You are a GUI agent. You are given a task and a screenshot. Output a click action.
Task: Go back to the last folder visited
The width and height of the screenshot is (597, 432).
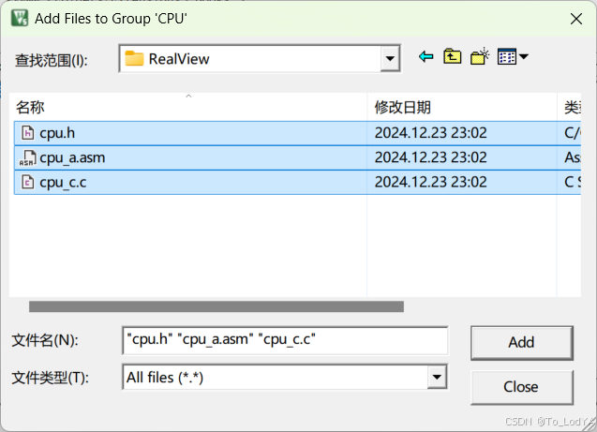426,57
